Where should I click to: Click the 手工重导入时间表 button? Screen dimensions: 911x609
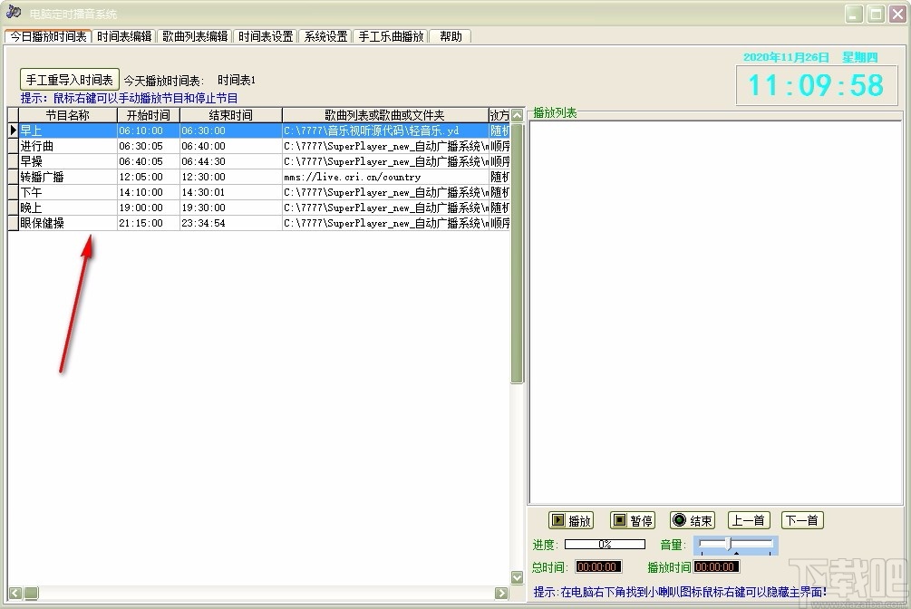(x=69, y=79)
